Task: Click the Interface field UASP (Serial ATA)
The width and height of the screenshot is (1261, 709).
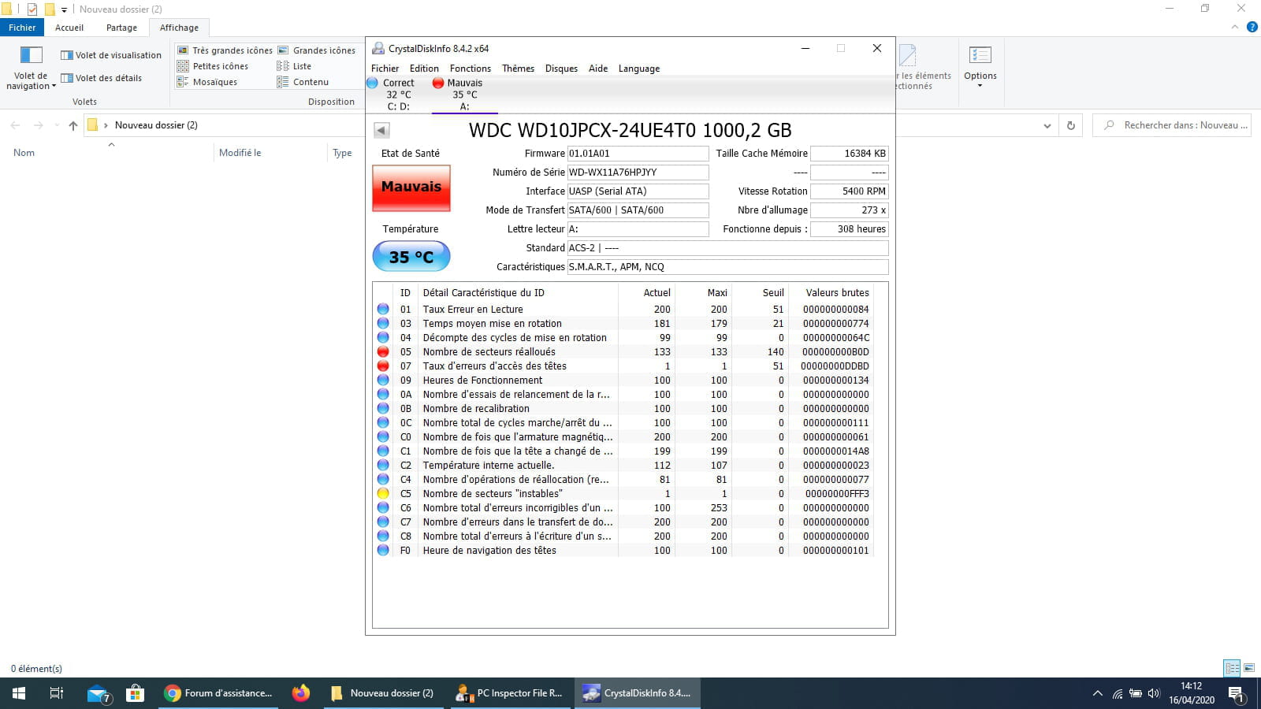Action: 638,191
